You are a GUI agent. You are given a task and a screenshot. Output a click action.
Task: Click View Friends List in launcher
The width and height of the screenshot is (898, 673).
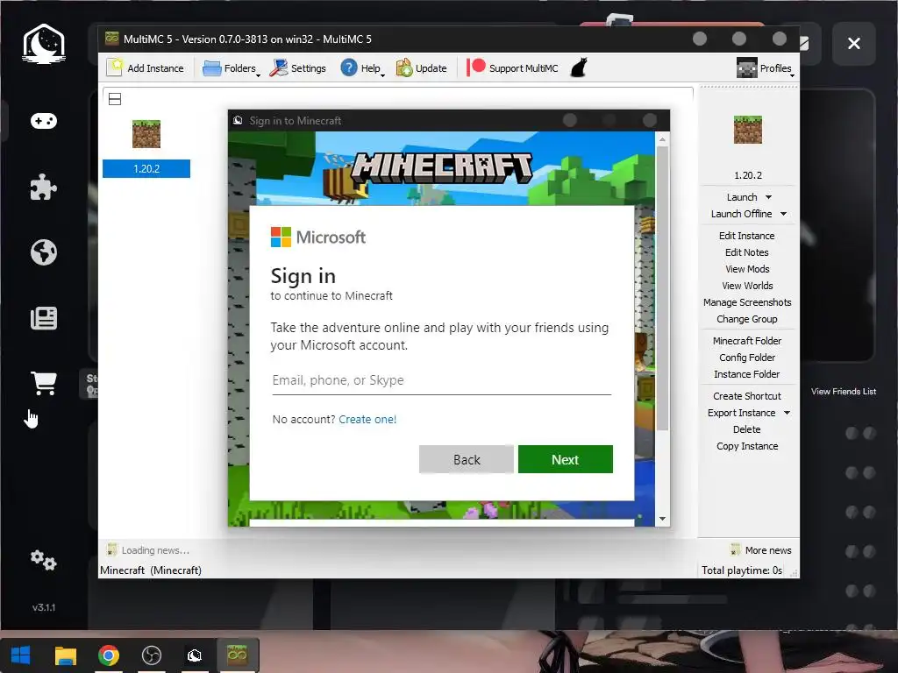tap(843, 392)
